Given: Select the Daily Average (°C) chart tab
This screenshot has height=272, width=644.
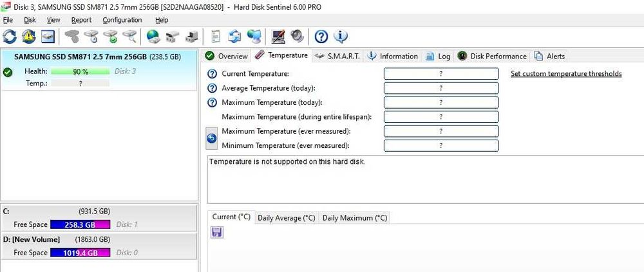Looking at the screenshot, I should (287, 217).
